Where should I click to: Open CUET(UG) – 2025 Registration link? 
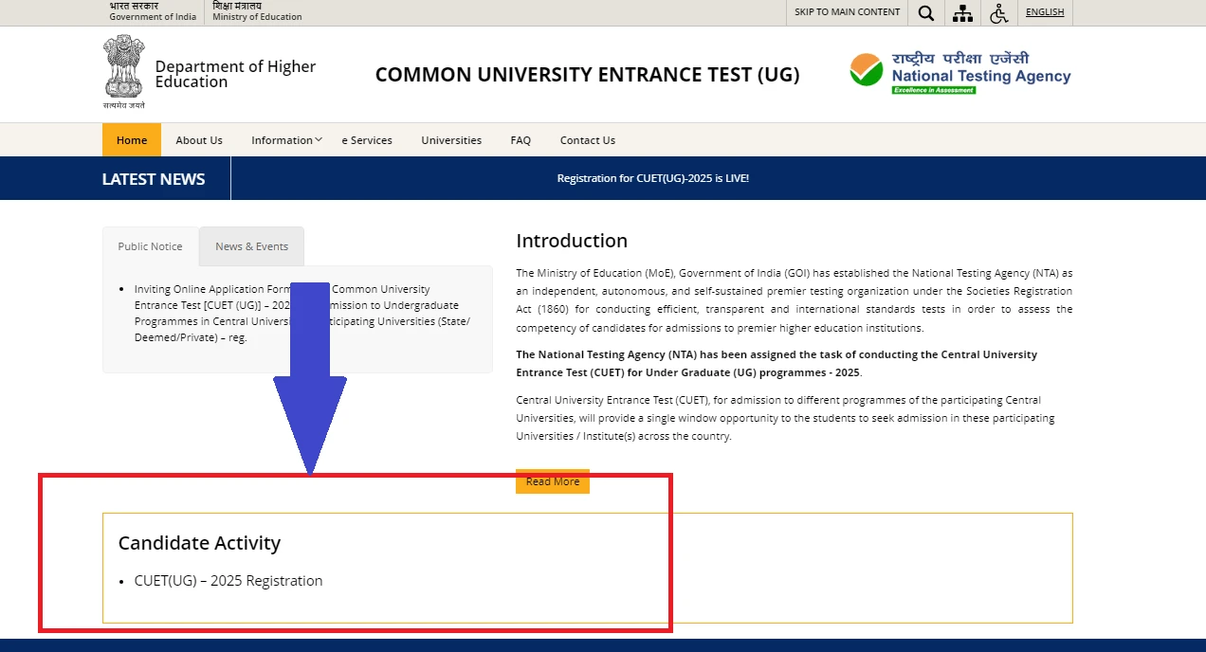[x=228, y=580]
